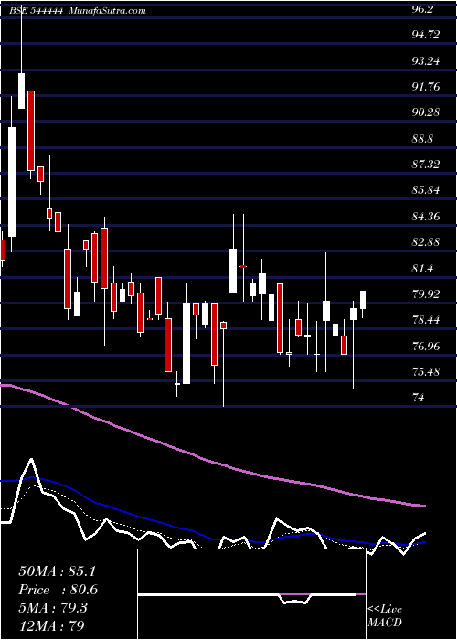Image resolution: width=457 pixels, height=640 pixels.
Task: Click the 78.44 price axis label
Action: [x=425, y=320]
